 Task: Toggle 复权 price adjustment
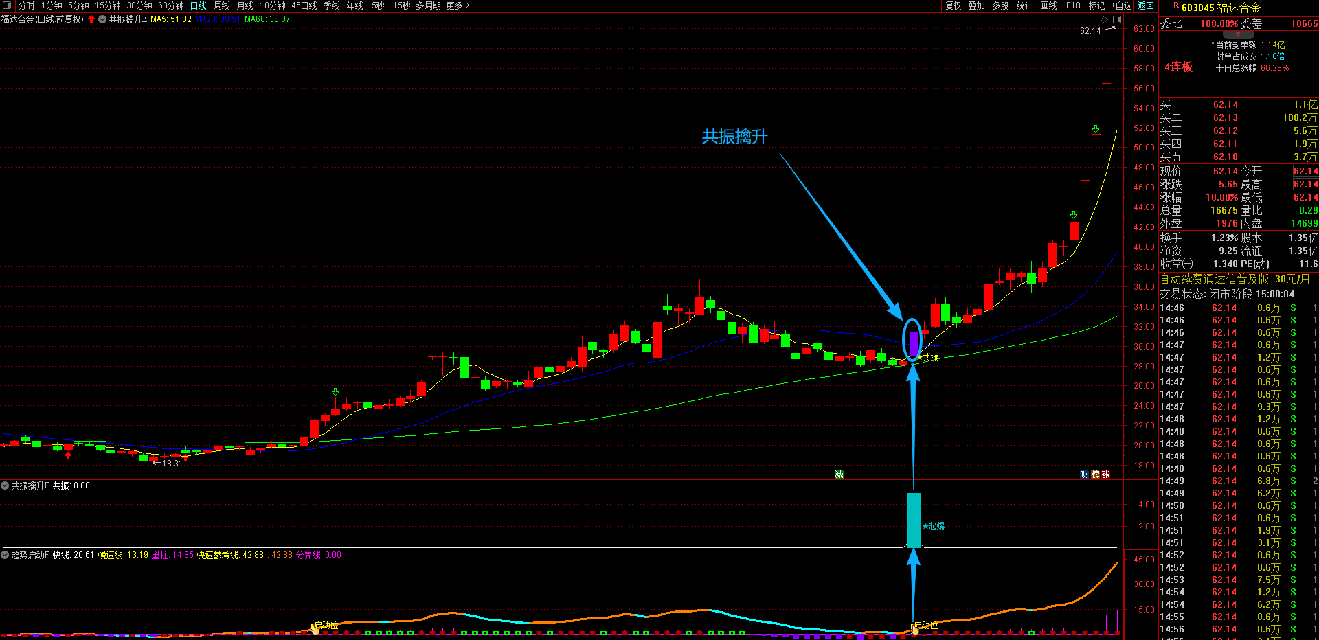(x=954, y=5)
